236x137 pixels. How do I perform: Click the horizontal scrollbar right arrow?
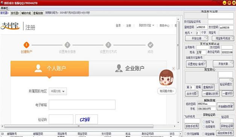tap(175, 126)
